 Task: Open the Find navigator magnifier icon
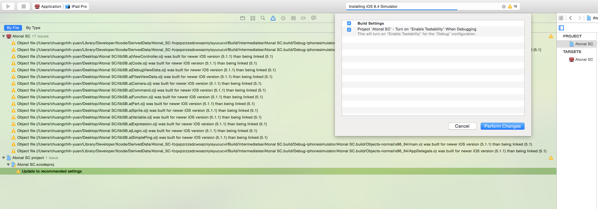point(263,18)
